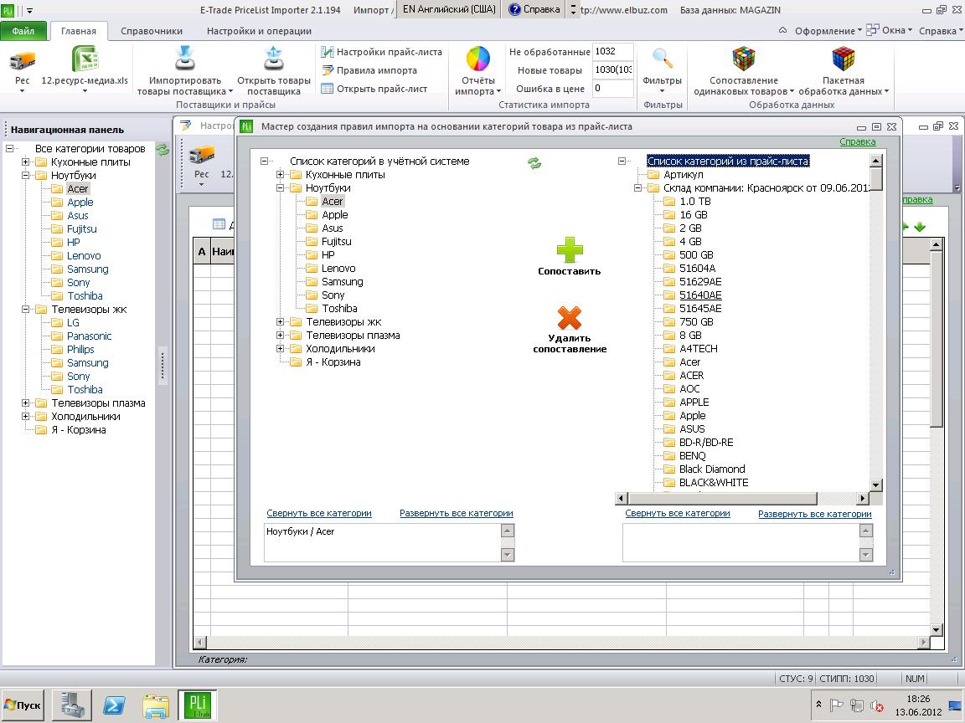Click the E-Trade PLi taskbar icon
This screenshot has height=723, width=965.
point(198,705)
